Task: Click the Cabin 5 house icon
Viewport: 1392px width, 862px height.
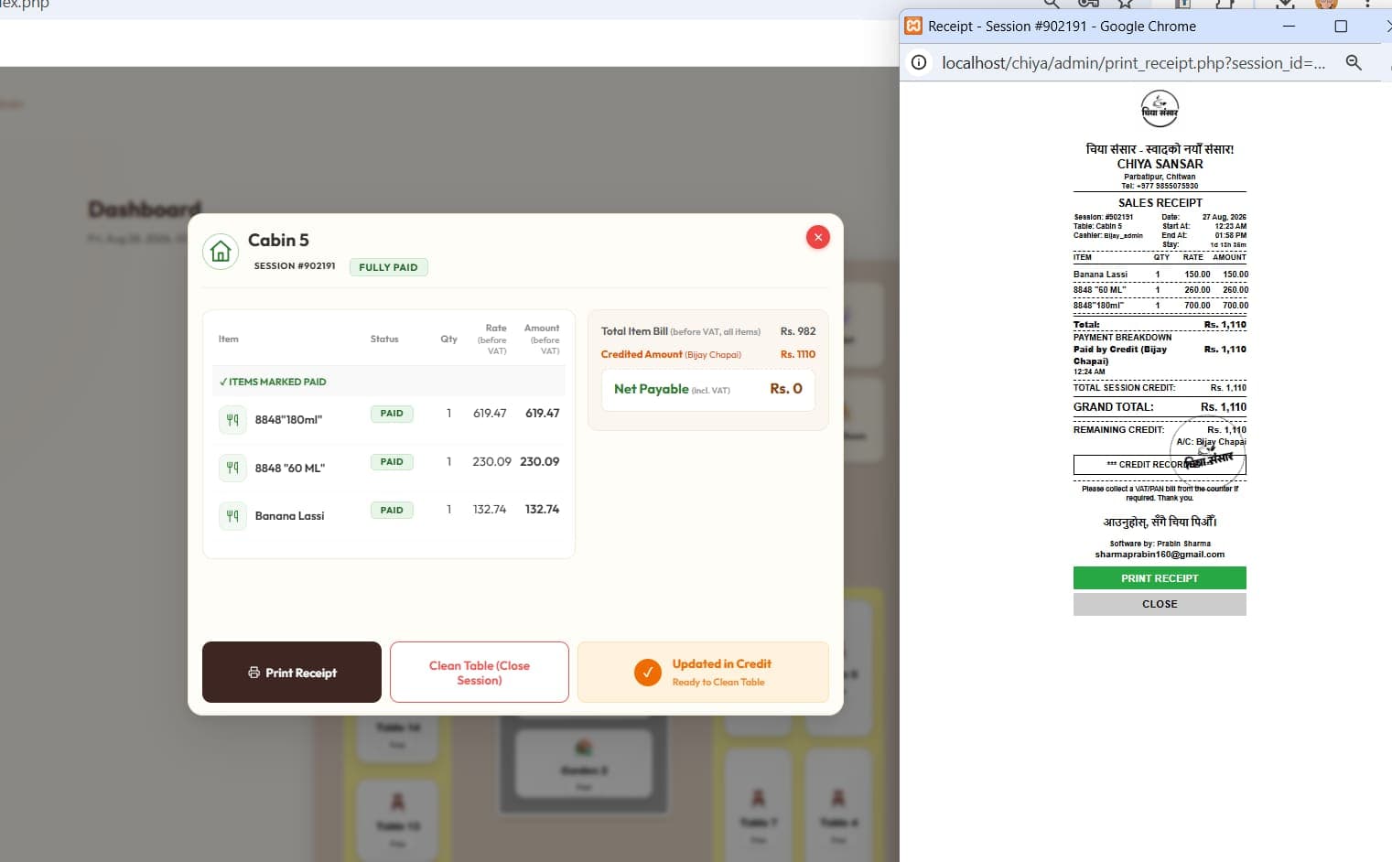Action: 221,251
